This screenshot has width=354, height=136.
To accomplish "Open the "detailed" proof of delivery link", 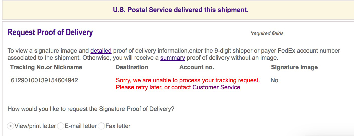I will [x=101, y=51].
